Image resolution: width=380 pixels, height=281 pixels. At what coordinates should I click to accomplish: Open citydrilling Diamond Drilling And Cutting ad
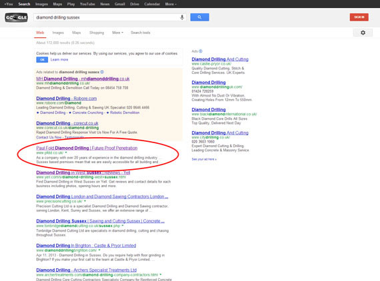click(x=220, y=133)
